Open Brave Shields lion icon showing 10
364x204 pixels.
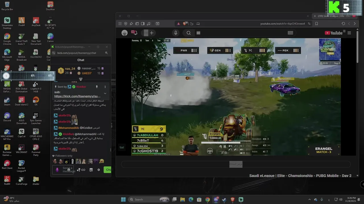185,24
